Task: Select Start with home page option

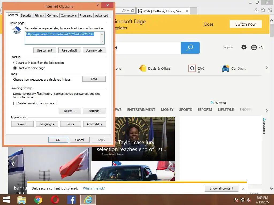Action: (x=15, y=68)
